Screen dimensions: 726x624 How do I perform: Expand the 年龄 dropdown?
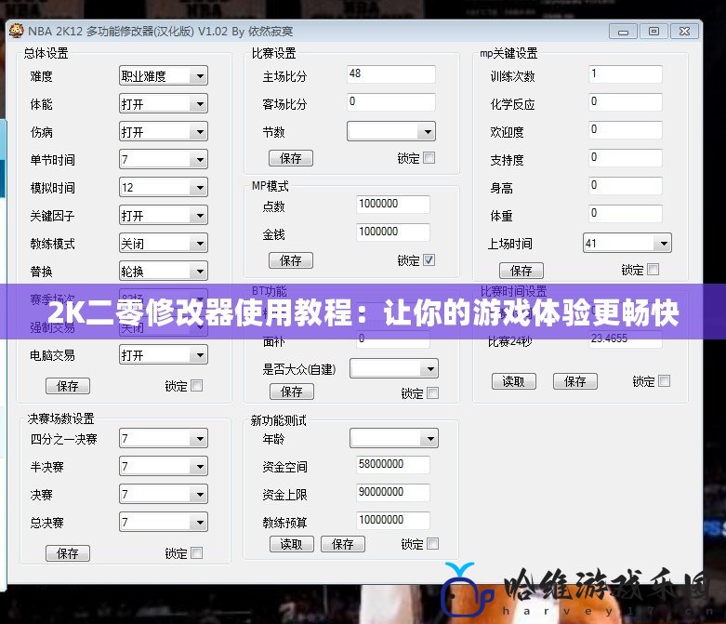point(393,438)
